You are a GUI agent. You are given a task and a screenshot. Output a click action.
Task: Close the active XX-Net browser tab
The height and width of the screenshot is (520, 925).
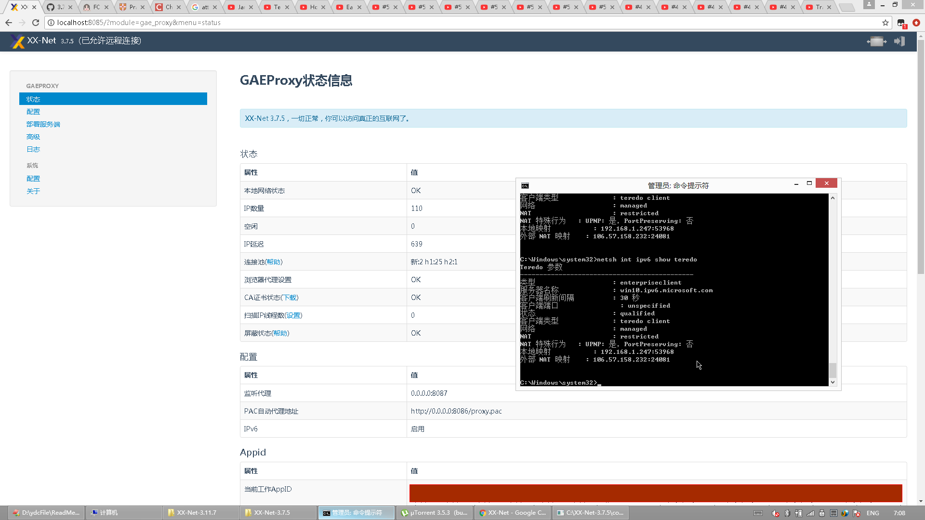point(34,7)
